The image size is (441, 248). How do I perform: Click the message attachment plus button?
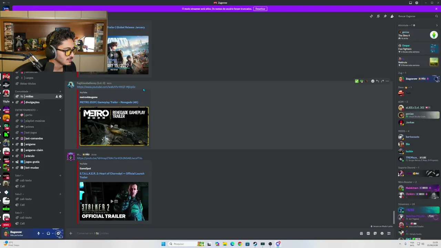tap(71, 233)
